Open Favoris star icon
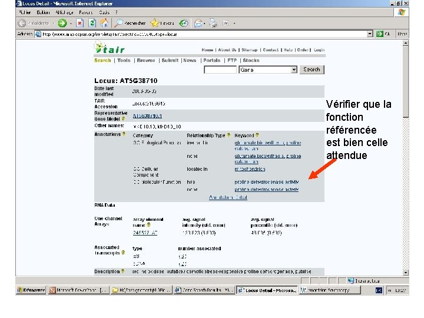The image size is (424, 318). pos(154,23)
